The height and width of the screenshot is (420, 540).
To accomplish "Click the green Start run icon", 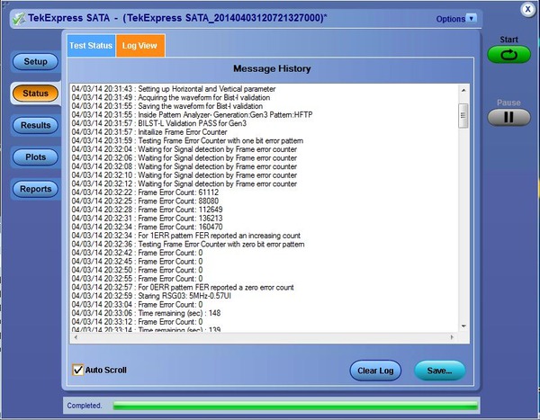I will 509,55.
